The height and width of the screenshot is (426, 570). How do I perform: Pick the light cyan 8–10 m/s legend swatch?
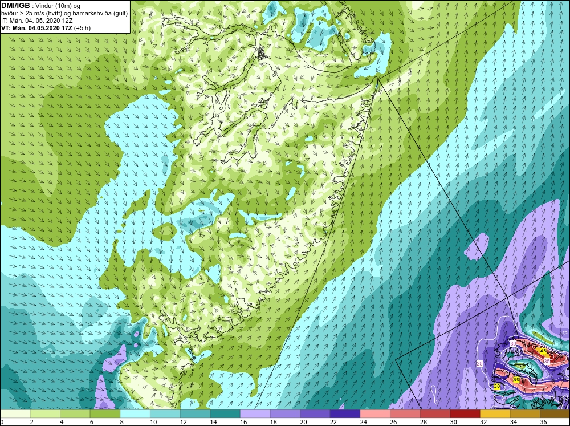(135, 413)
